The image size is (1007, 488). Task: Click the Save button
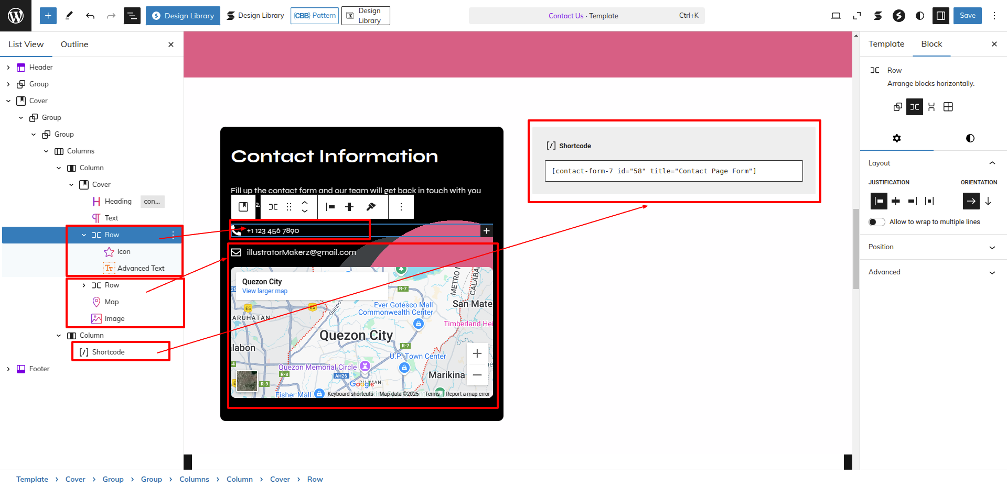coord(967,16)
